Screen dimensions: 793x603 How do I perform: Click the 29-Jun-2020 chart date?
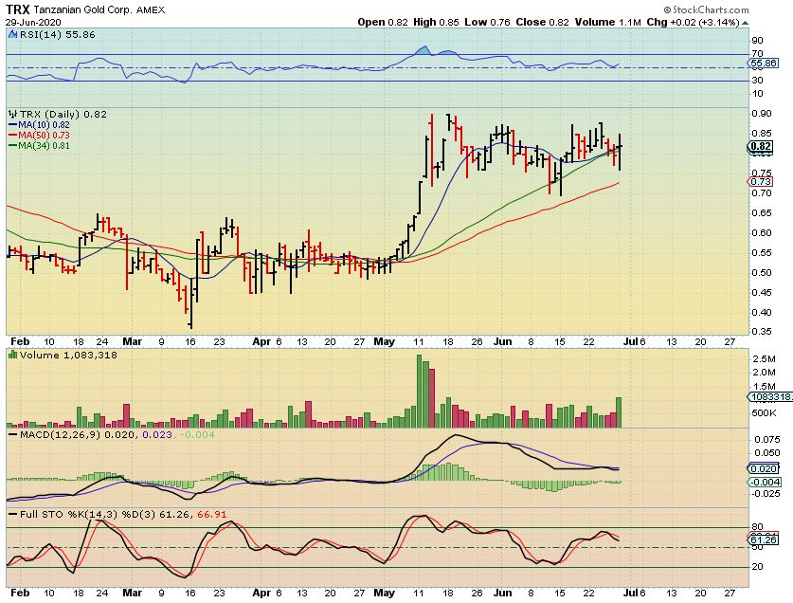[33, 23]
